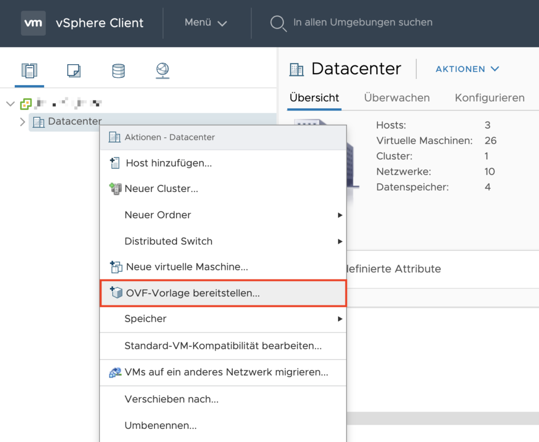The width and height of the screenshot is (539, 442).
Task: Open the Speicher menu entry
Action: (x=223, y=319)
